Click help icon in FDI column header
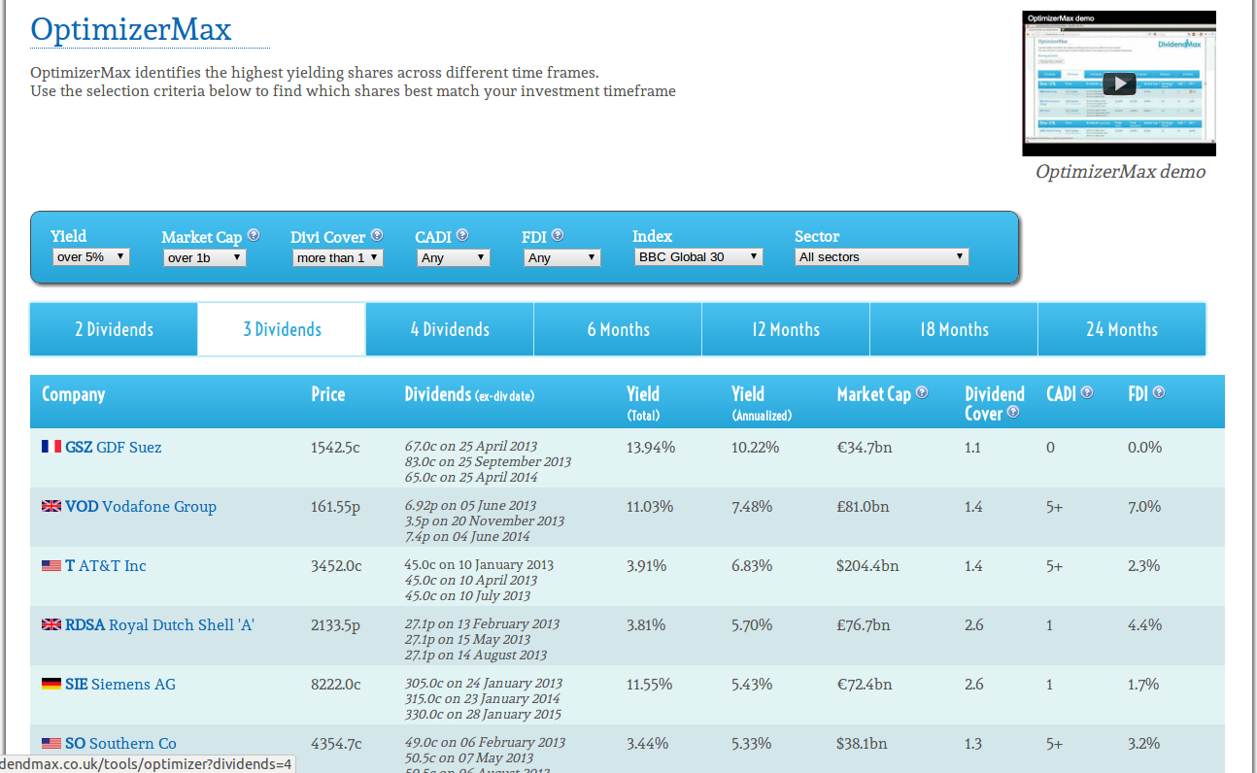 tap(1159, 392)
